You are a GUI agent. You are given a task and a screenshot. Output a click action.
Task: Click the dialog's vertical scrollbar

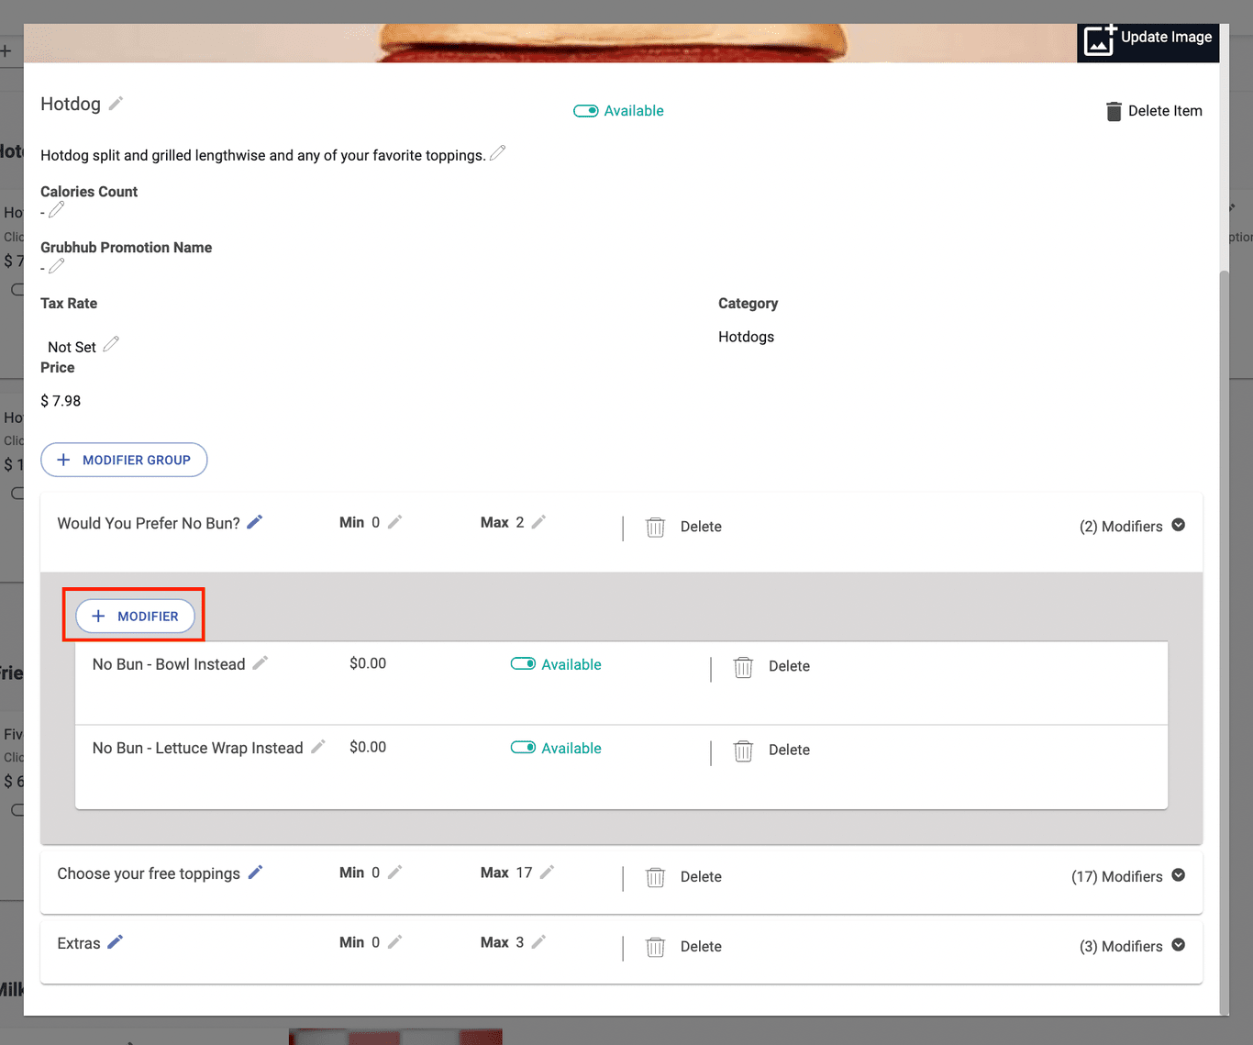pos(1224,642)
